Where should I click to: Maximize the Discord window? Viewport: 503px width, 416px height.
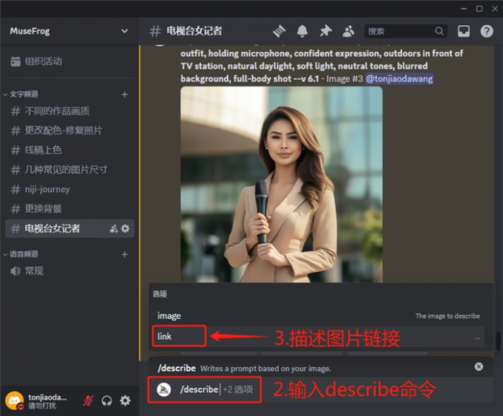pos(479,9)
